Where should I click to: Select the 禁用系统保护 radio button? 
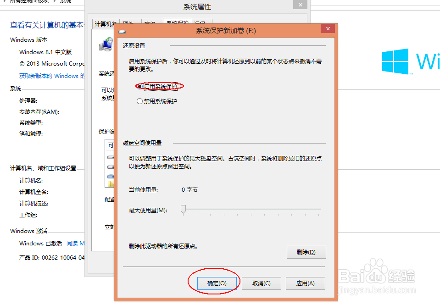(x=139, y=100)
